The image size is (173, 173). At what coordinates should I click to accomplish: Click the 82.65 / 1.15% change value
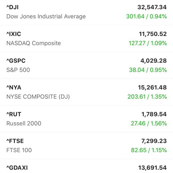tap(149, 150)
